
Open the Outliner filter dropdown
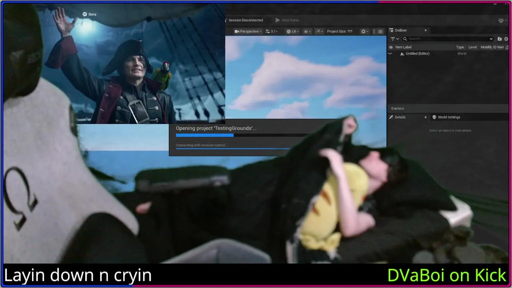(x=395, y=39)
